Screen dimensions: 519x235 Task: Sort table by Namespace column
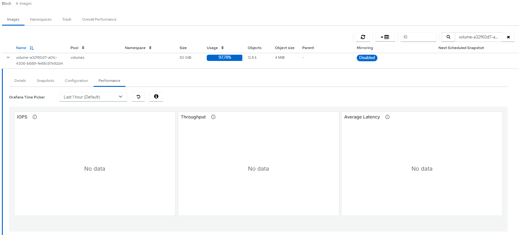pyautogui.click(x=135, y=48)
